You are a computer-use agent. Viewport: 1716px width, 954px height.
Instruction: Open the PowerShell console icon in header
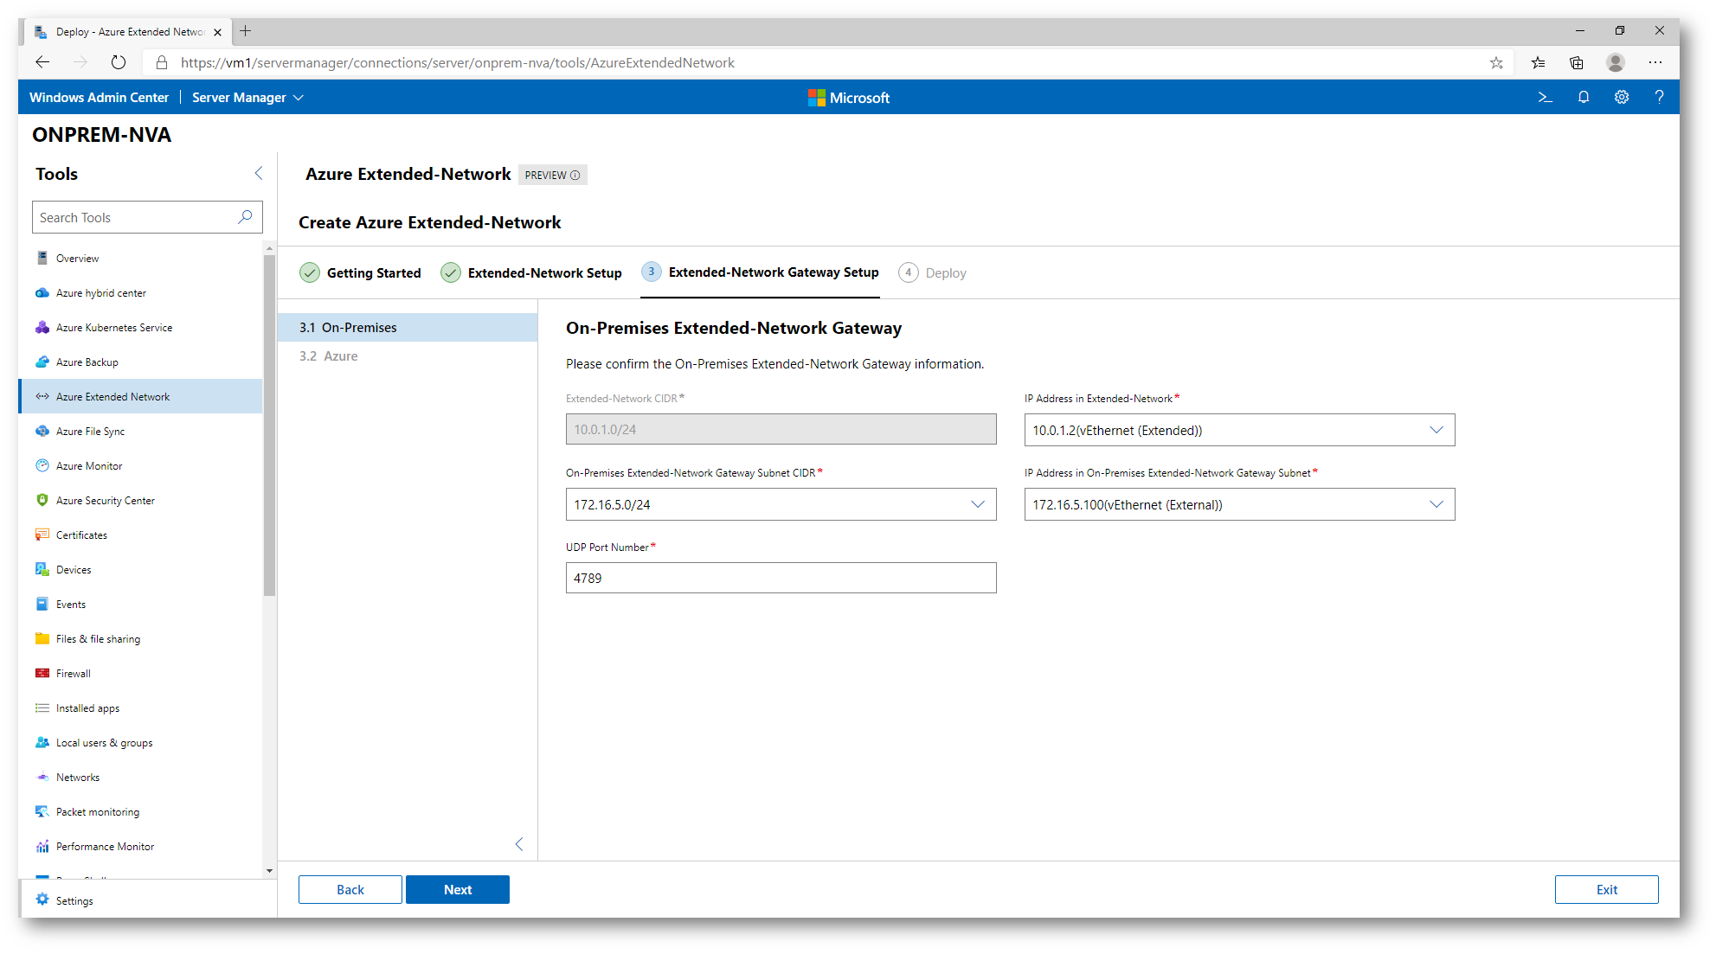1545,97
